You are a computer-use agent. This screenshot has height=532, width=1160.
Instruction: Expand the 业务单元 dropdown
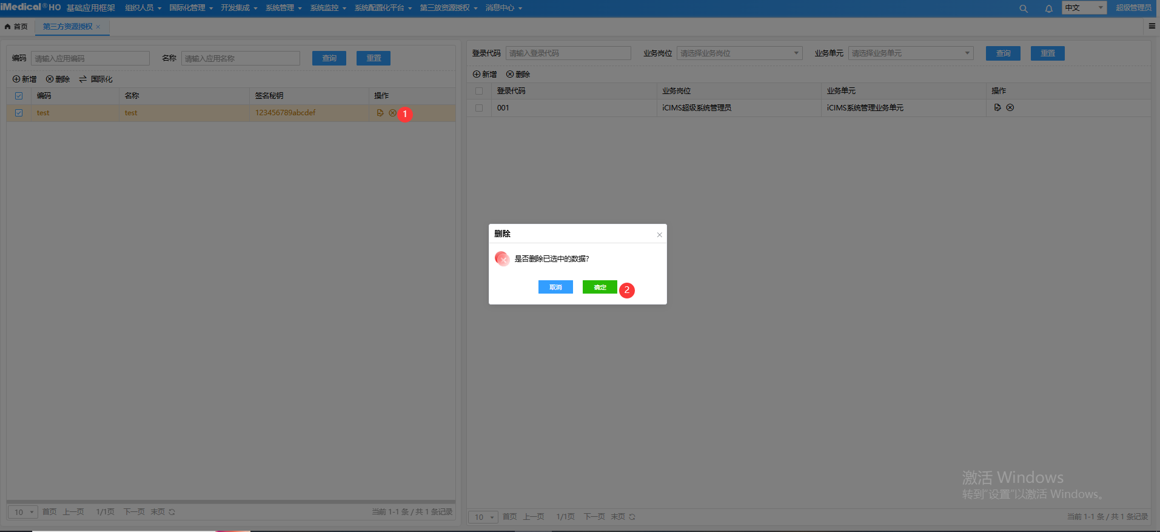click(x=911, y=53)
